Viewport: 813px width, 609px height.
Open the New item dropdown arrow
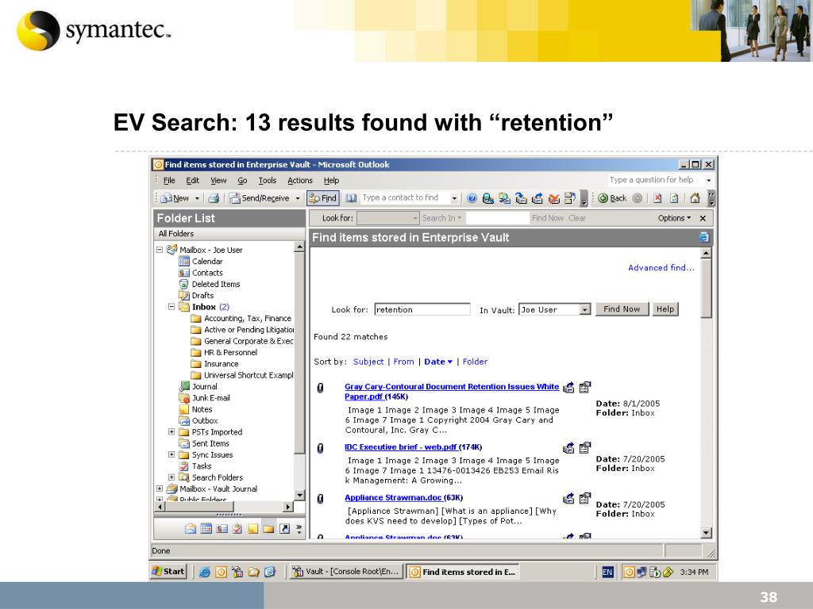(197, 198)
